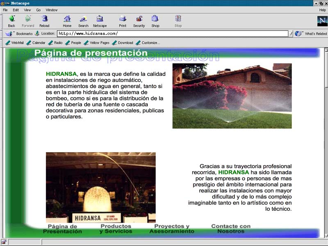Open Calendar from personal toolbar
The image size is (328, 246).
(36, 43)
